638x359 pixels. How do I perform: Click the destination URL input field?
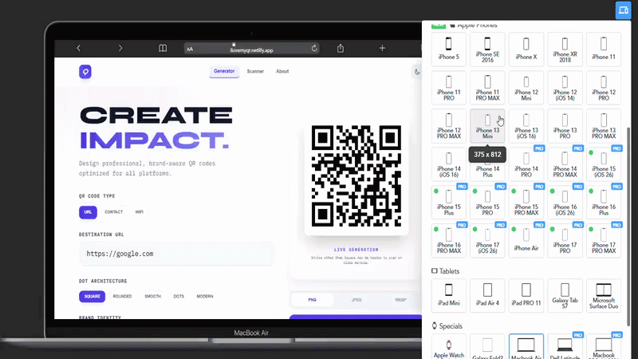point(176,254)
